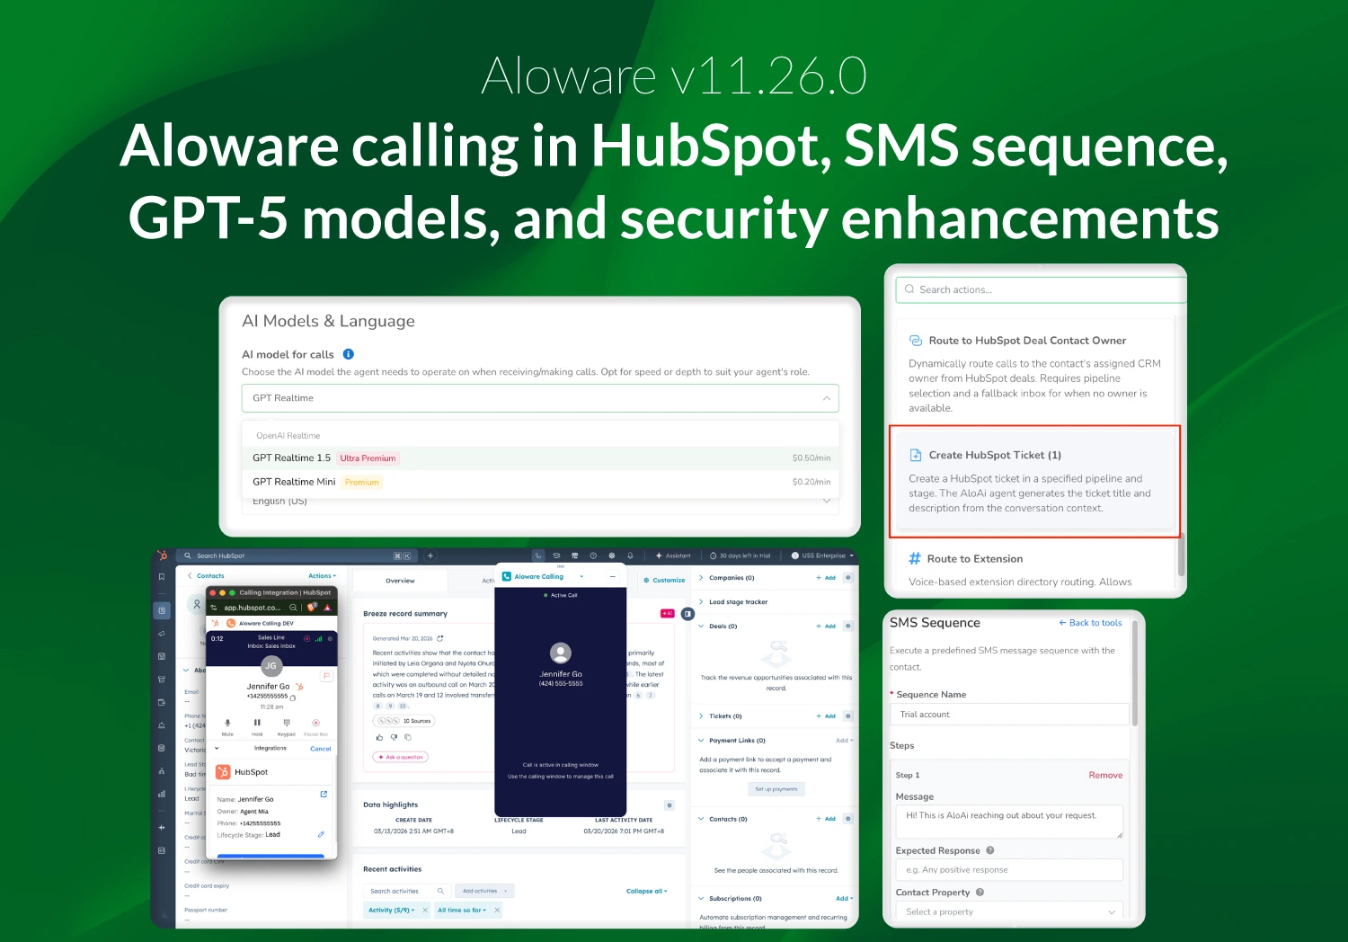1348x942 pixels.
Task: Click Add in the Tickets (0) card
Action: [826, 716]
